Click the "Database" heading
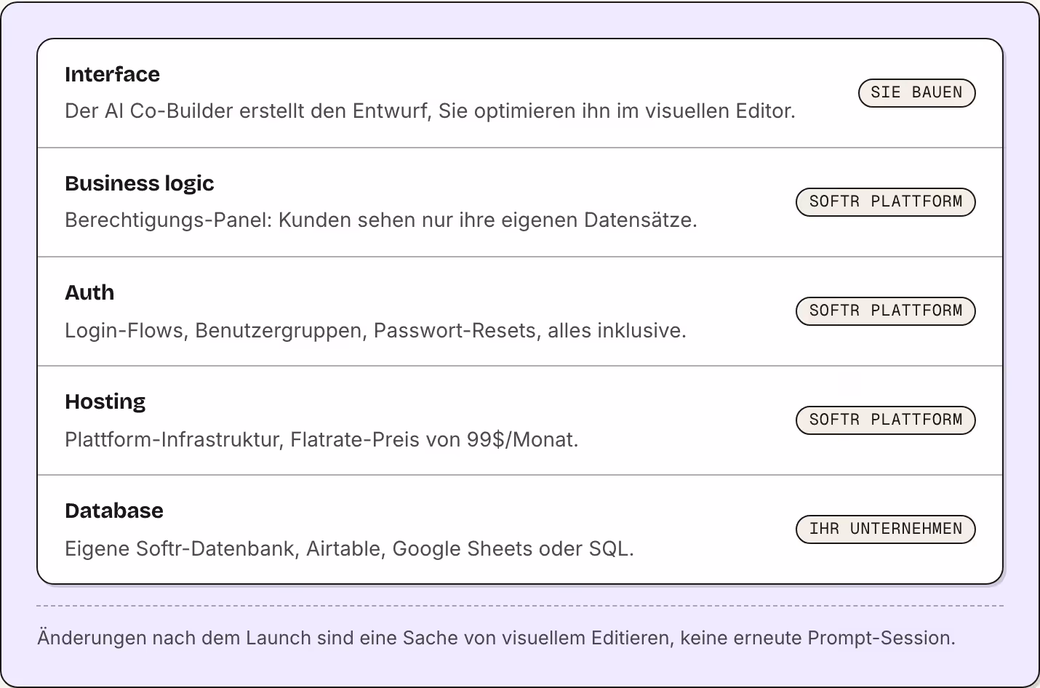The image size is (1040, 688). coord(114,511)
